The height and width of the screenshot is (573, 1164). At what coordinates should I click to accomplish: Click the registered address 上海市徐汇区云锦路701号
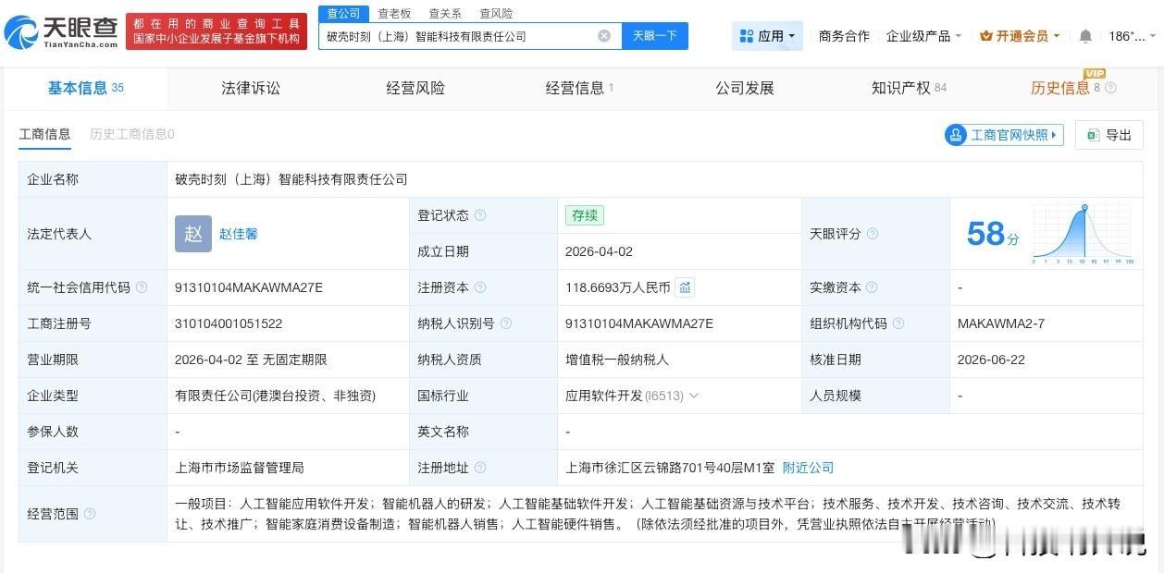pyautogui.click(x=670, y=468)
